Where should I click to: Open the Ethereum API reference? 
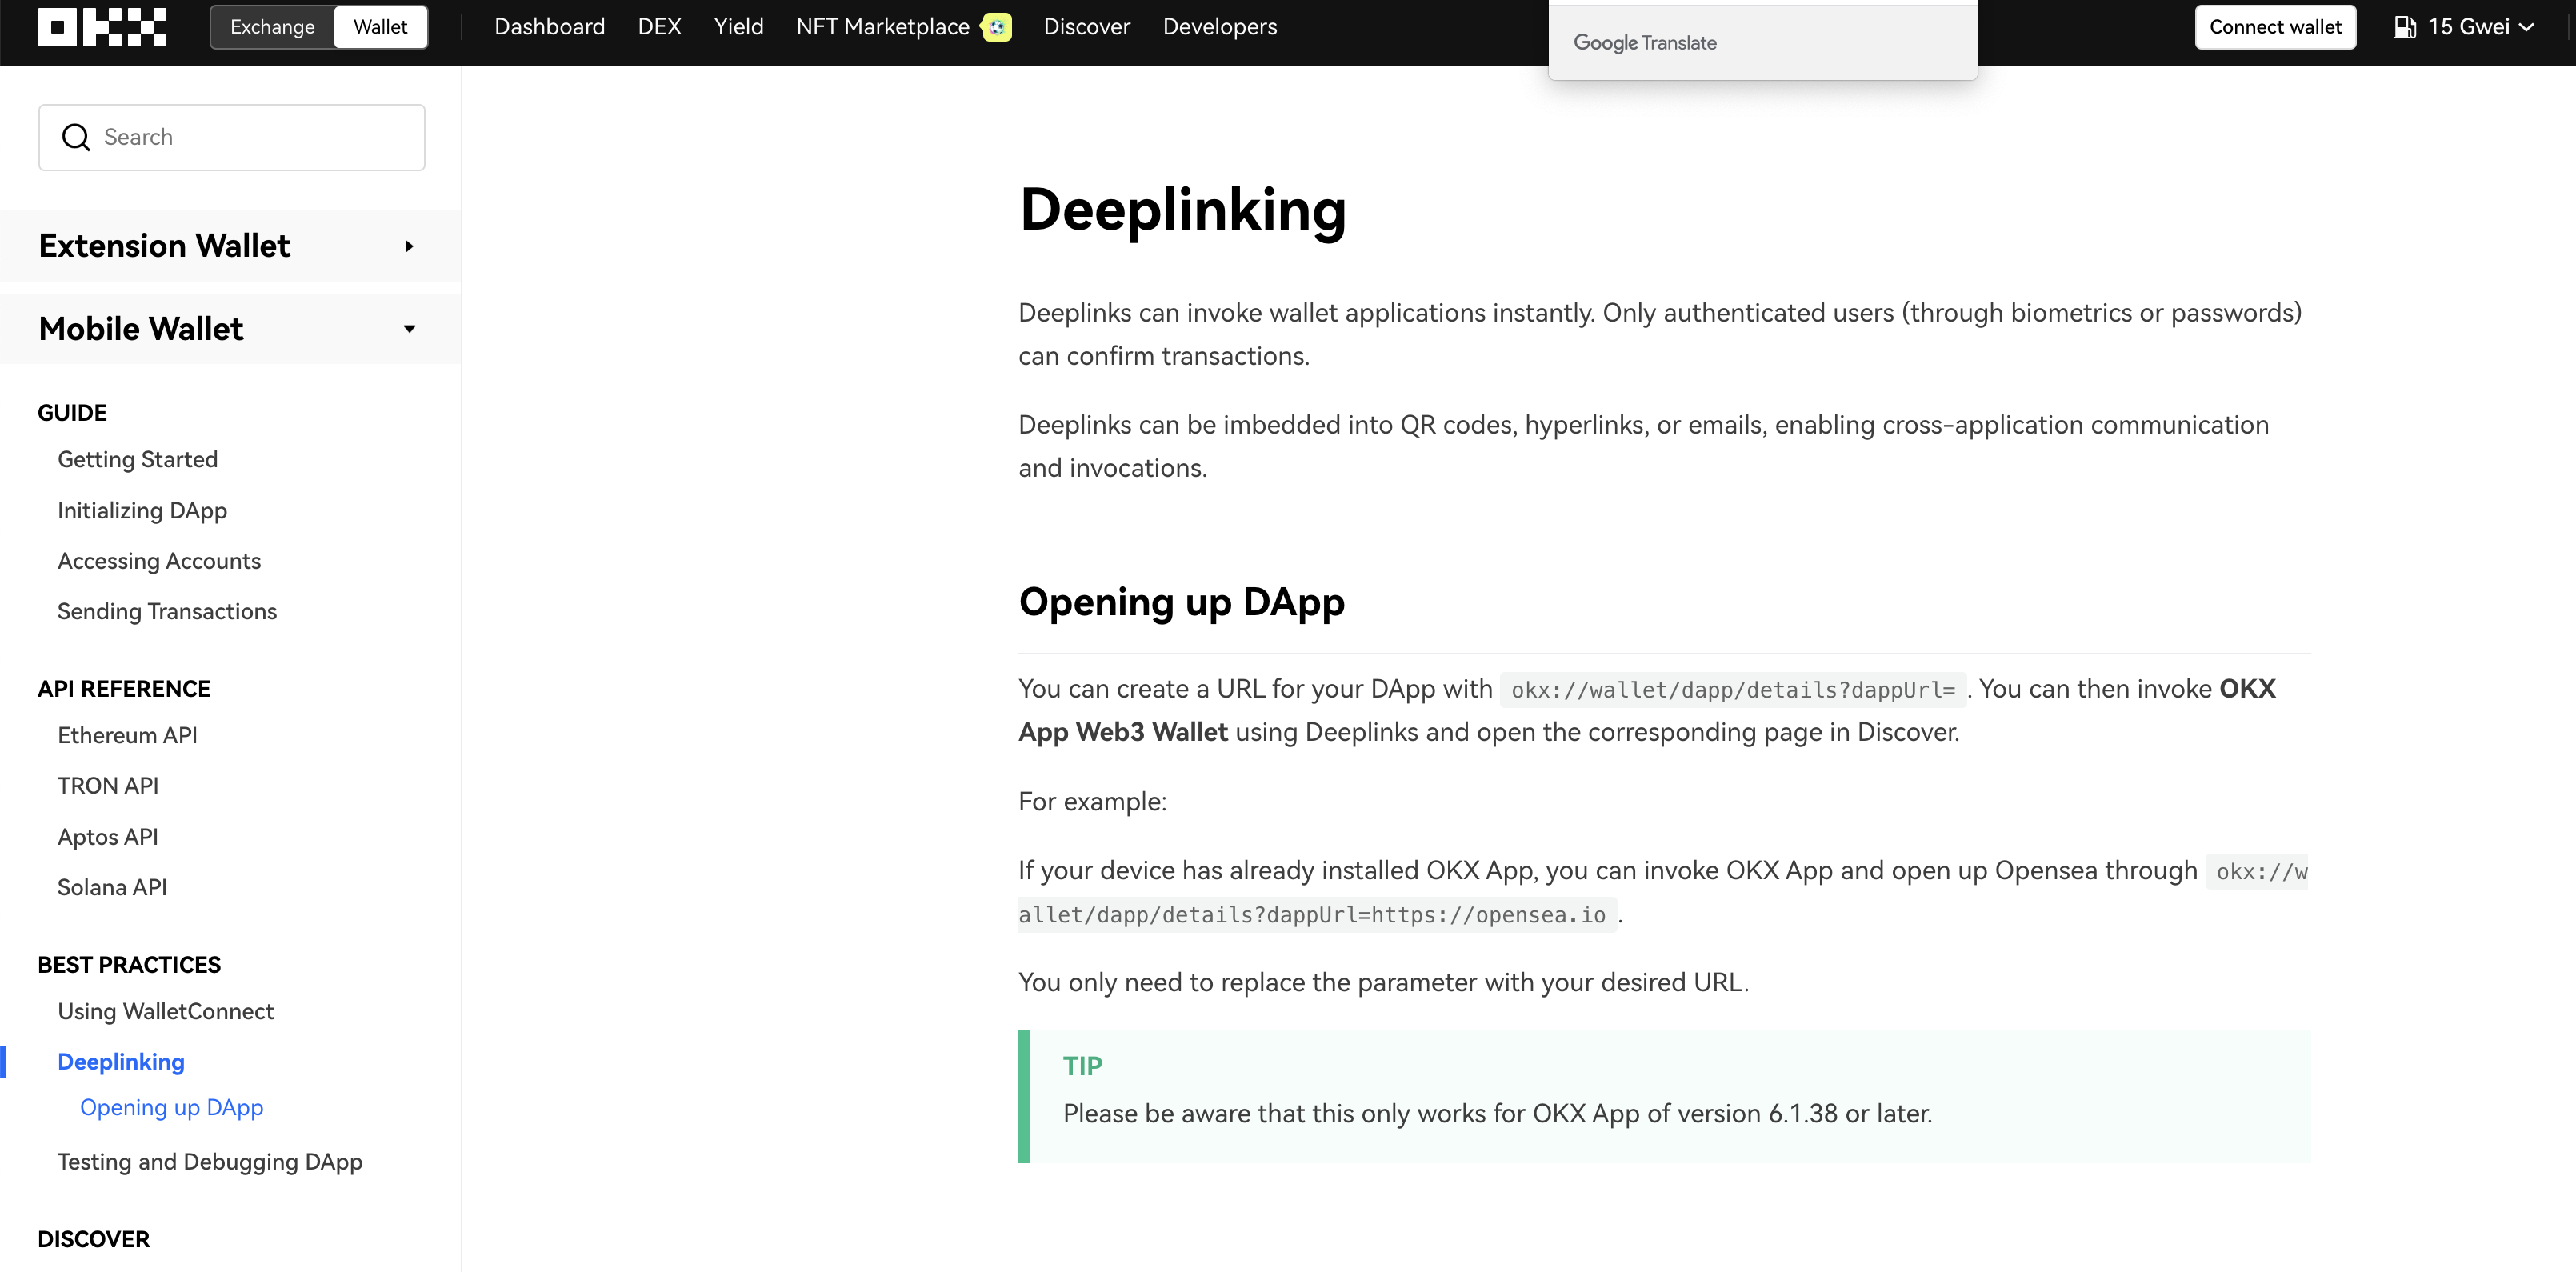tap(126, 734)
